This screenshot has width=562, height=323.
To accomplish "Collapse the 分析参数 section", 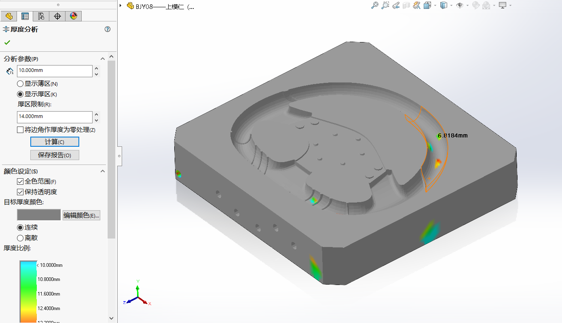I will tap(102, 59).
